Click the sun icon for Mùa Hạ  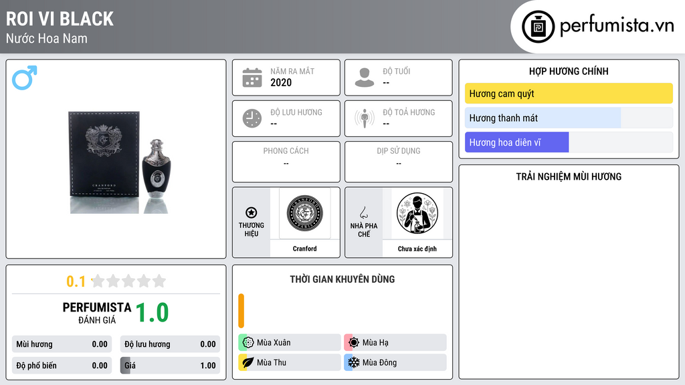point(354,343)
